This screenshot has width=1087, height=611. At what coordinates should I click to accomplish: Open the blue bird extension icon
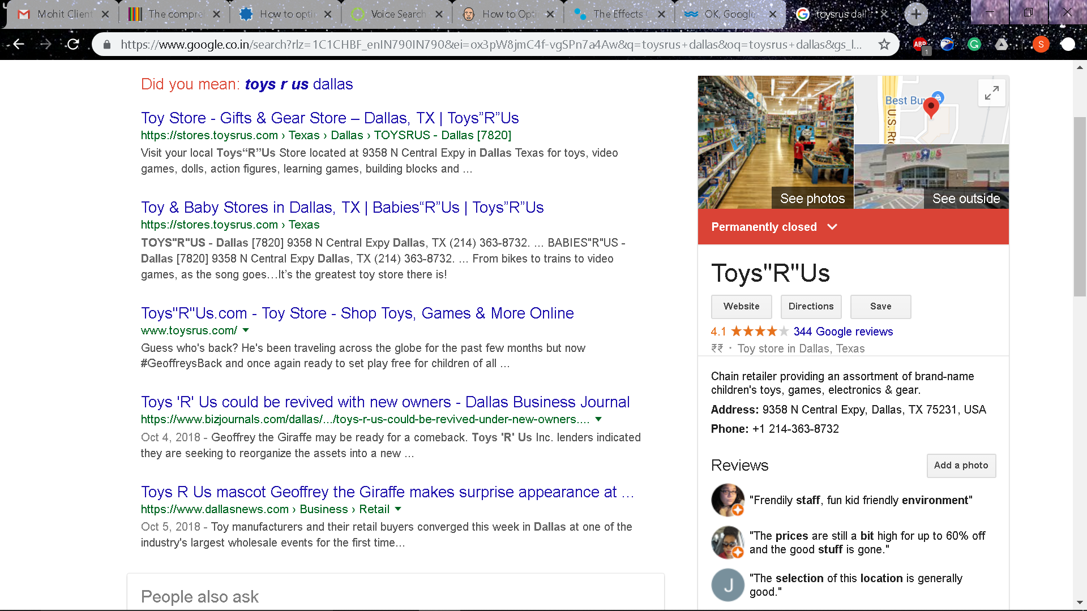tap(947, 44)
